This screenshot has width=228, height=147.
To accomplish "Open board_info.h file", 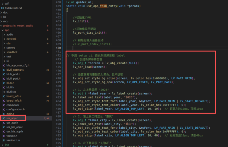I will (x=14, y=101).
